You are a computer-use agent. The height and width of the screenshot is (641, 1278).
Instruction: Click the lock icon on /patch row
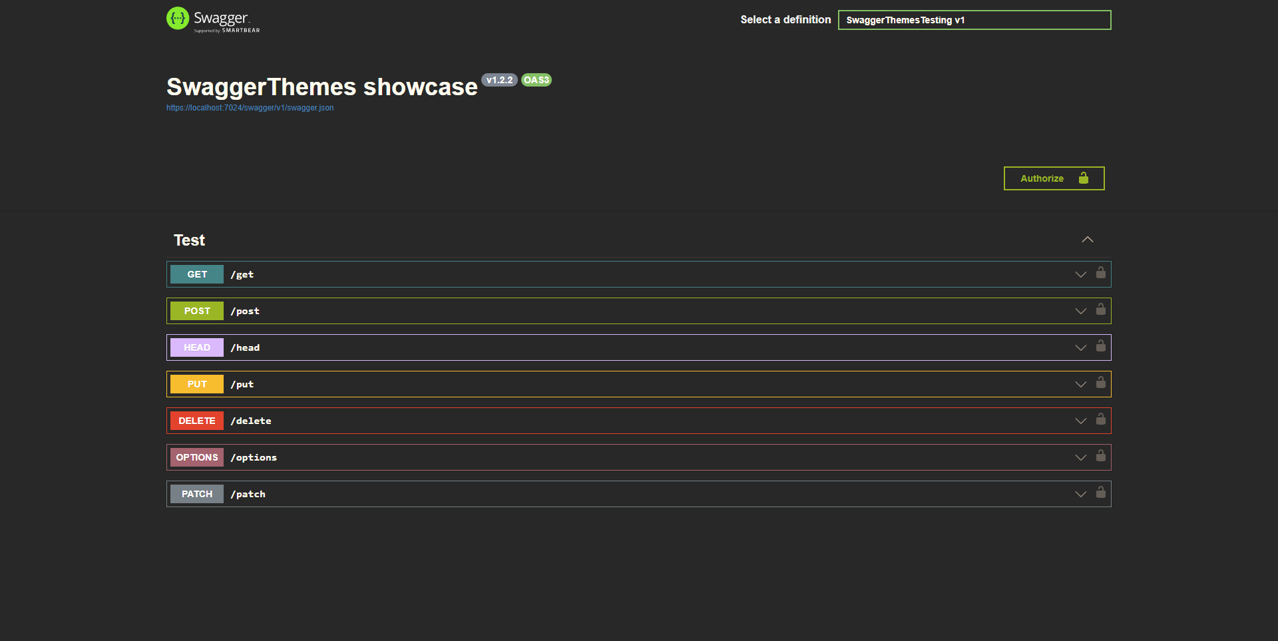[1101, 492]
